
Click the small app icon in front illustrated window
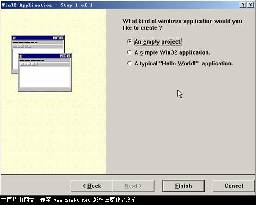pos(21,56)
